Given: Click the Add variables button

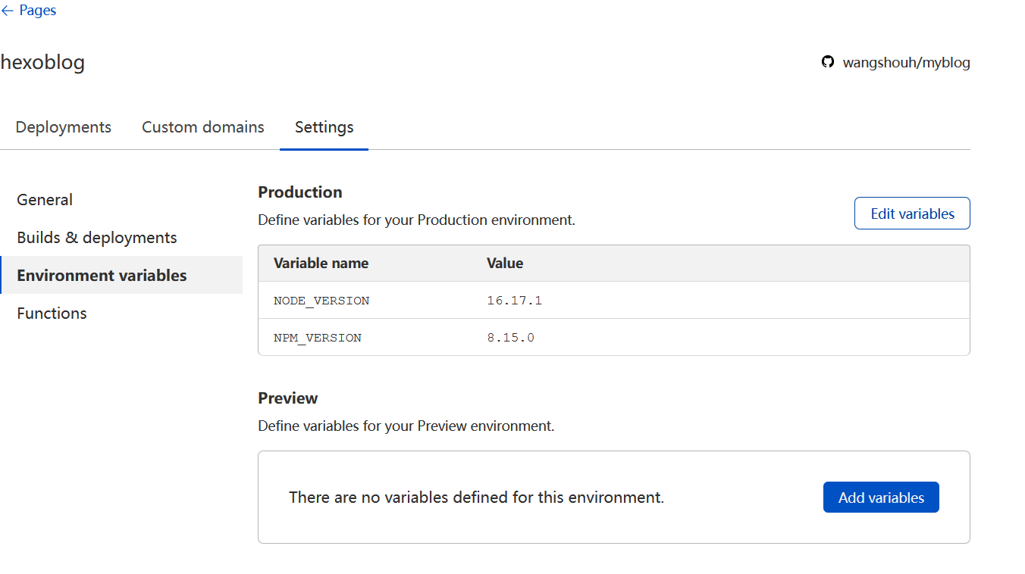Looking at the screenshot, I should pos(881,497).
